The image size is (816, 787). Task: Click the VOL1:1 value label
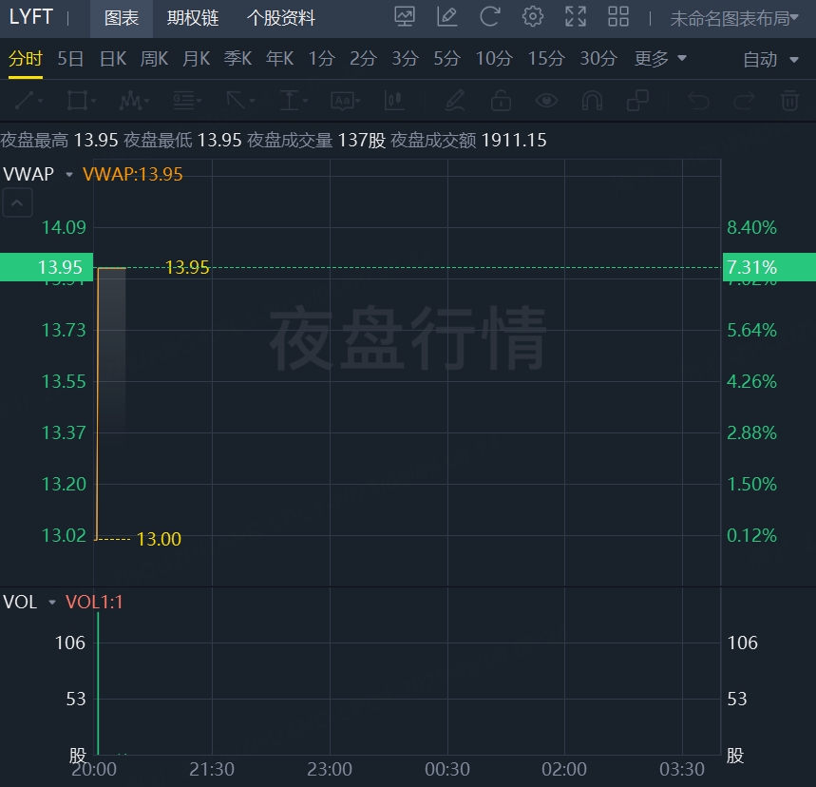(x=94, y=602)
